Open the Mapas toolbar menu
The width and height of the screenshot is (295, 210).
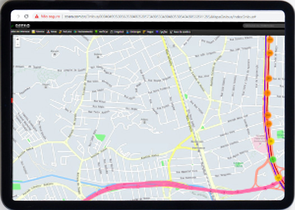[148, 32]
